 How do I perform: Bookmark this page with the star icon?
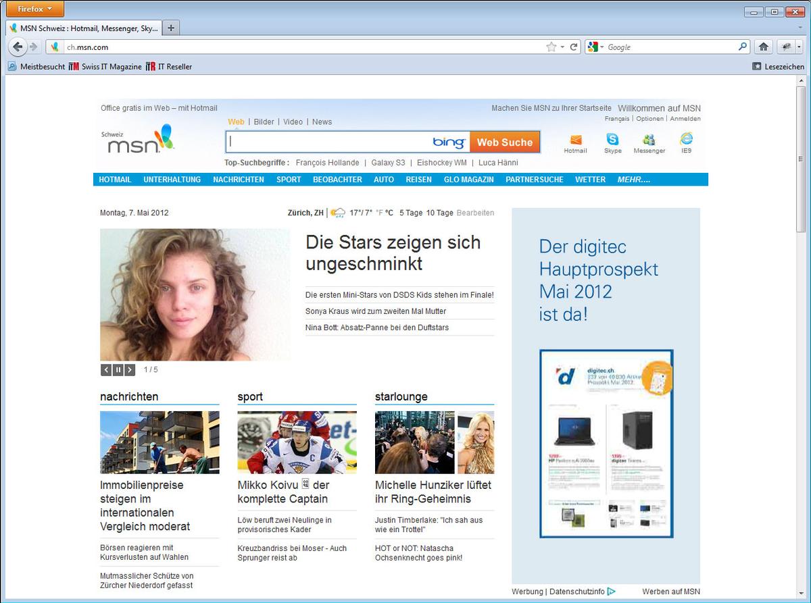[551, 47]
